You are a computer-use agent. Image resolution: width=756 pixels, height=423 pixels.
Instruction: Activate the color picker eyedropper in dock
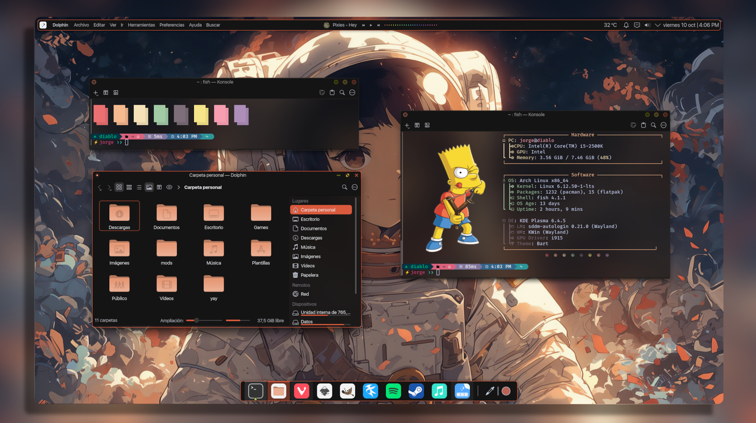coord(490,391)
